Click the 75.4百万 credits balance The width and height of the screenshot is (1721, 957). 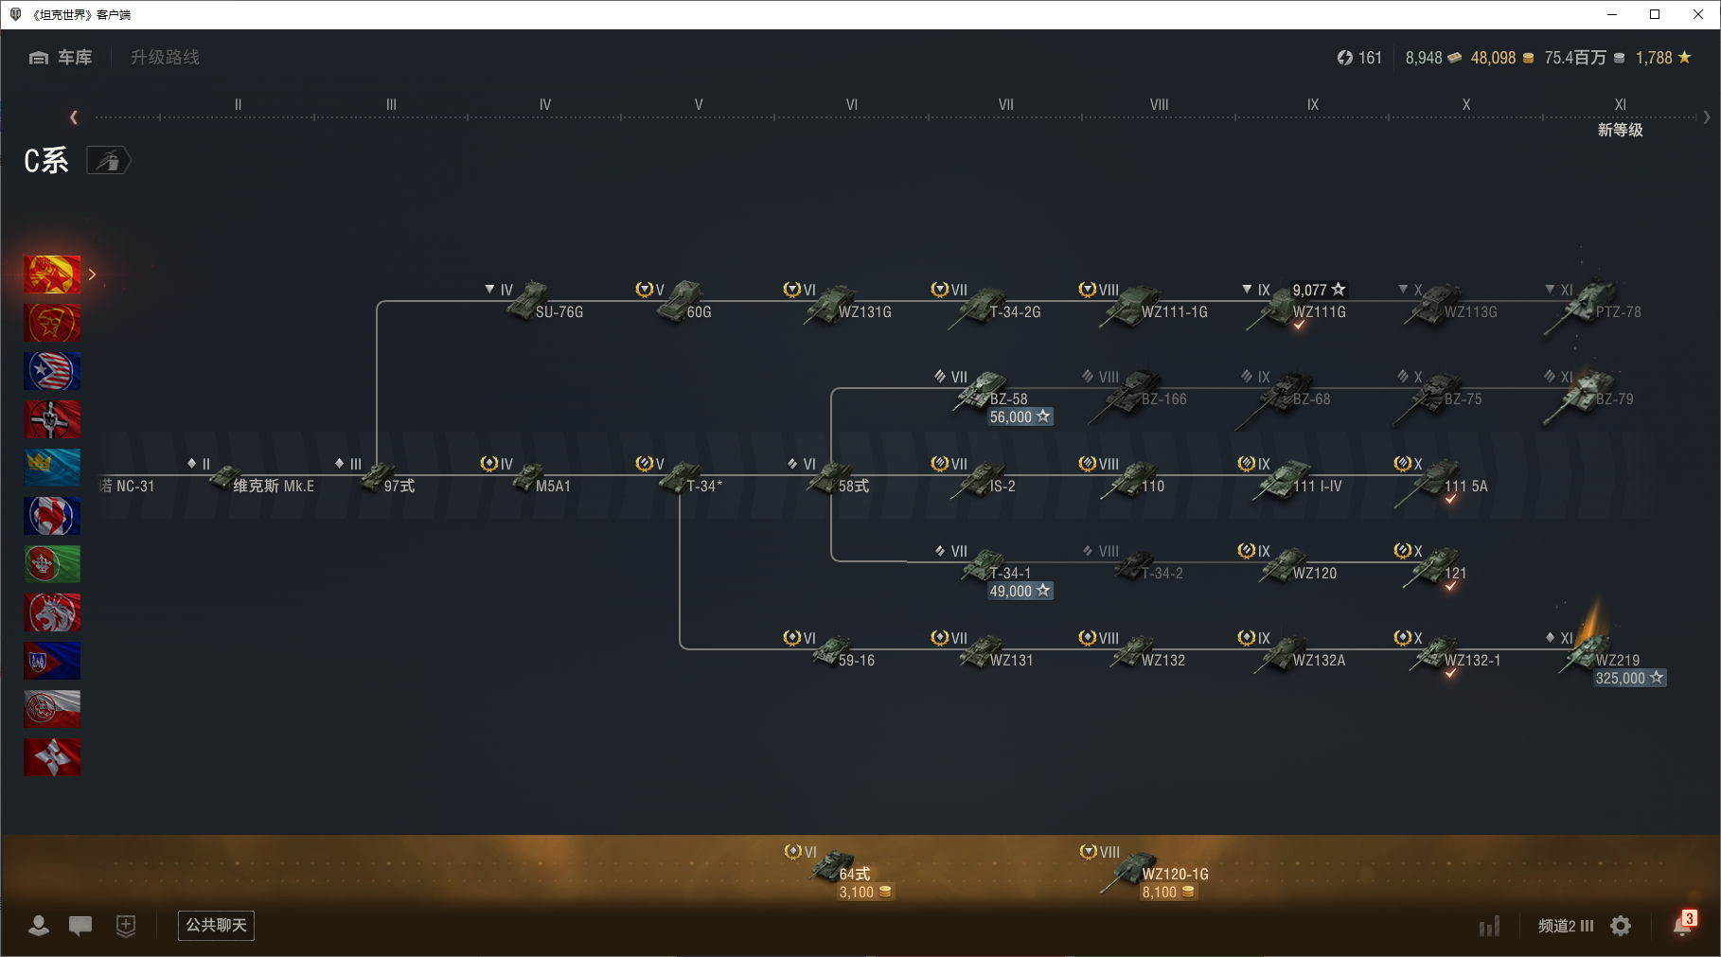(1585, 58)
